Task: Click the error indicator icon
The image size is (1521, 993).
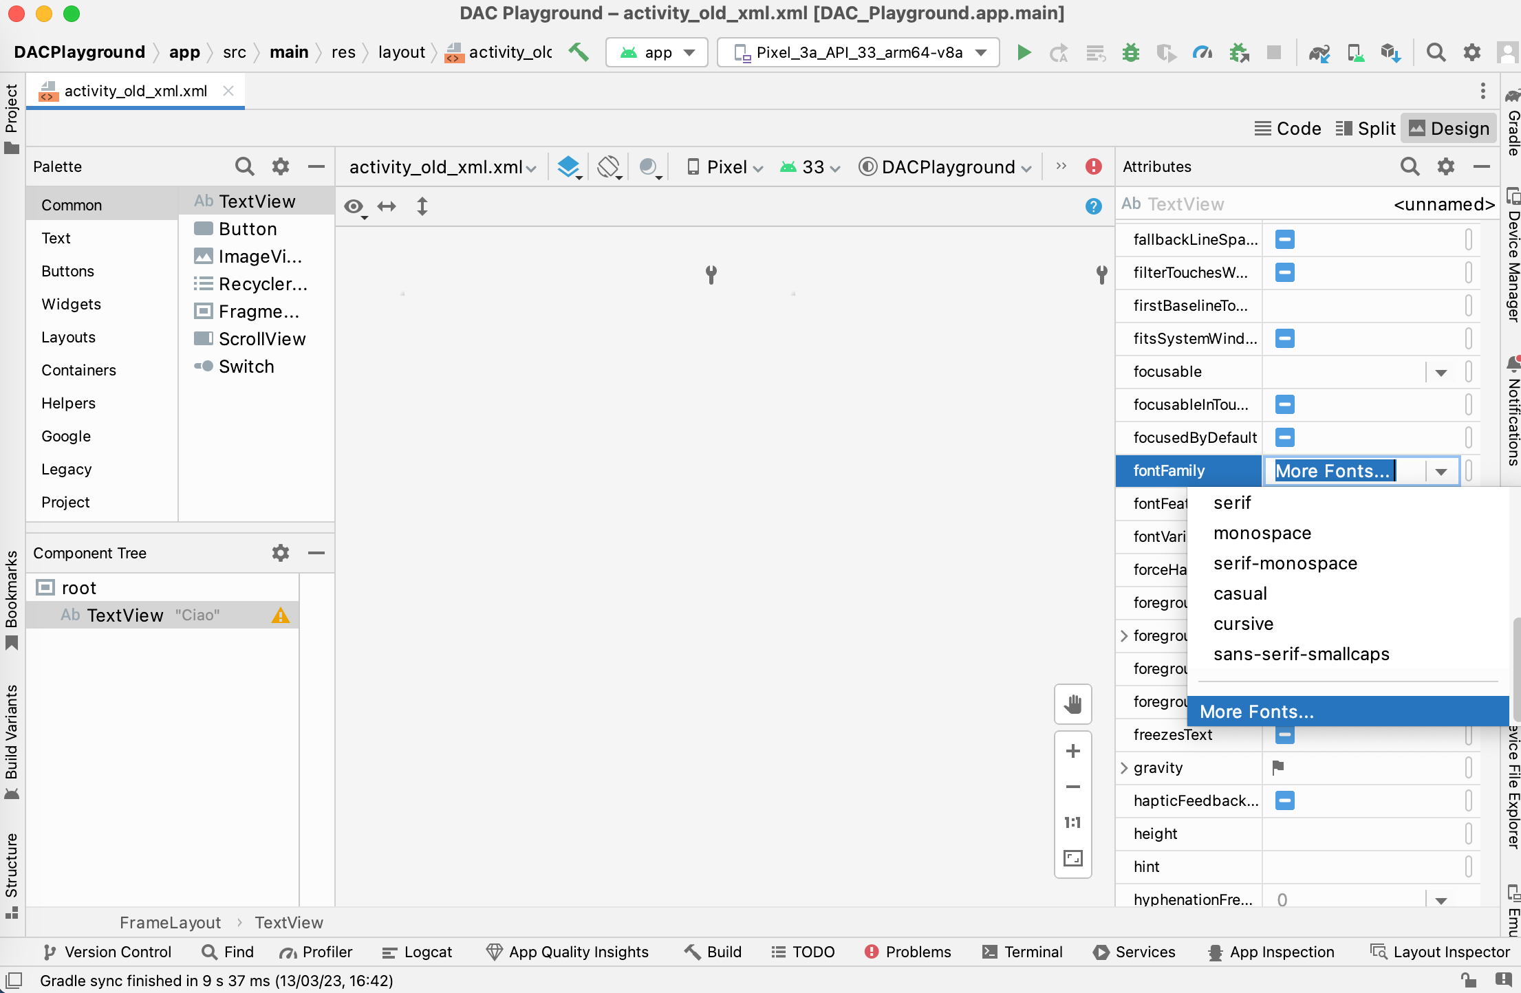Action: tap(1094, 166)
